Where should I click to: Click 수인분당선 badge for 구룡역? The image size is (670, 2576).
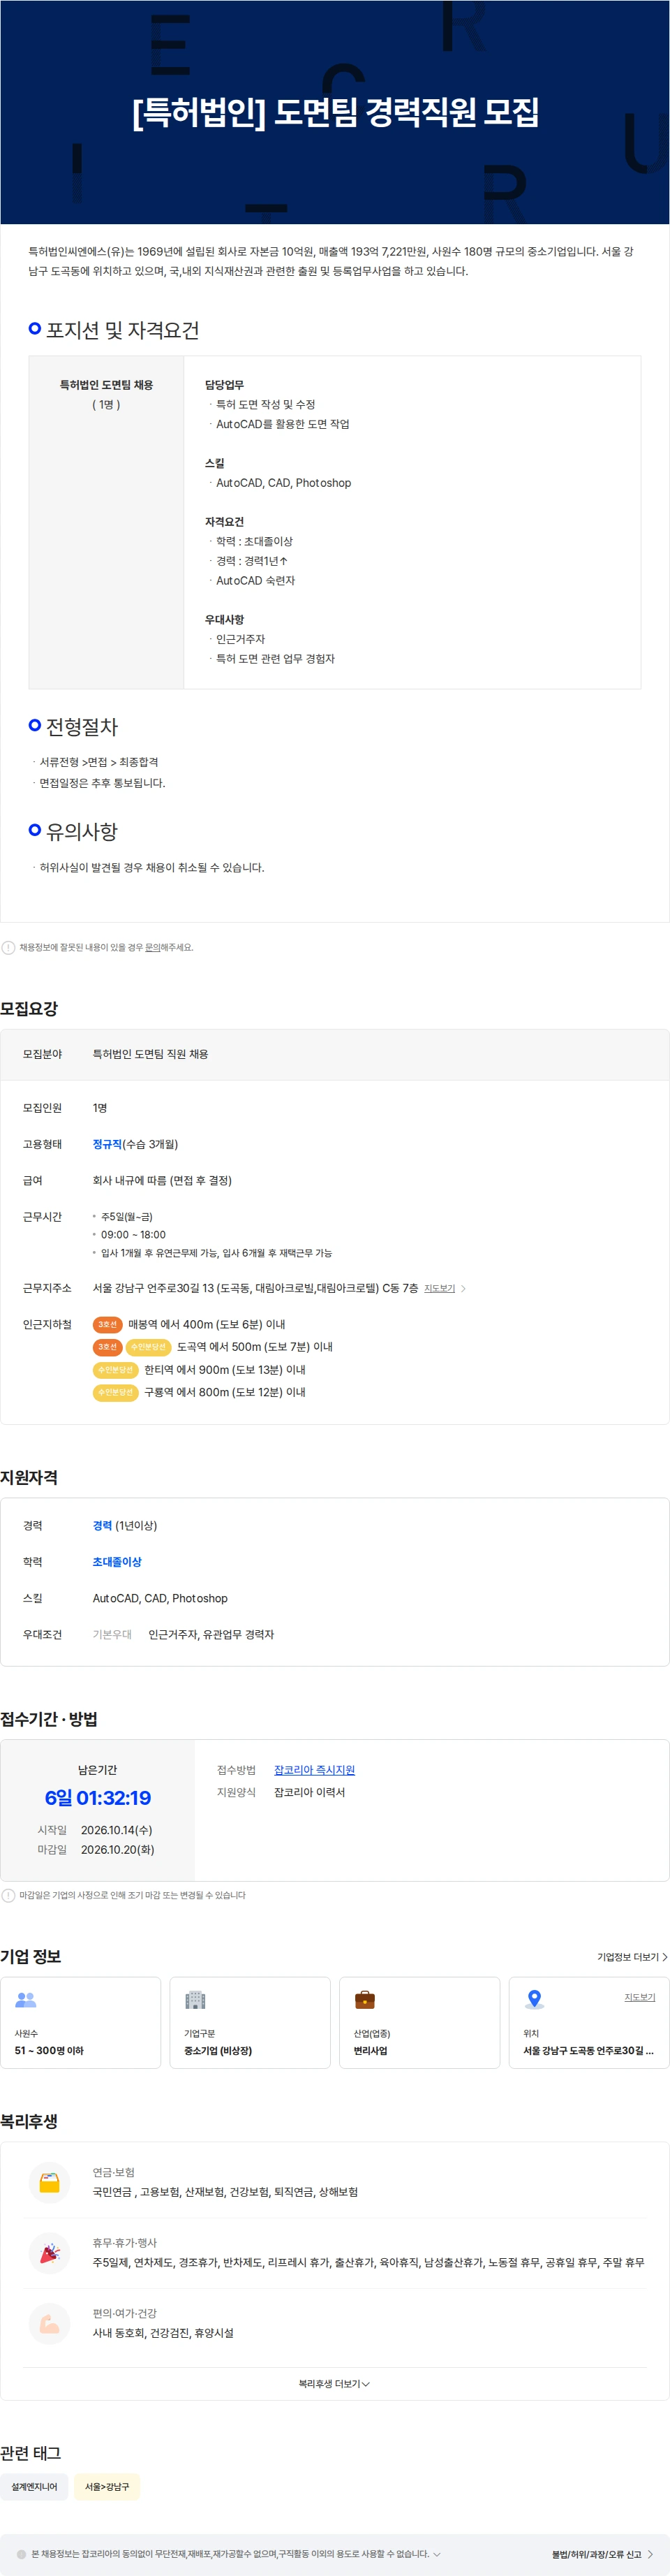coord(116,1392)
